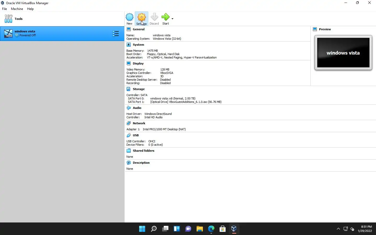Screen dimensions: 376x235
Task: Open the Shared folders heading link
Action: click(x=143, y=151)
